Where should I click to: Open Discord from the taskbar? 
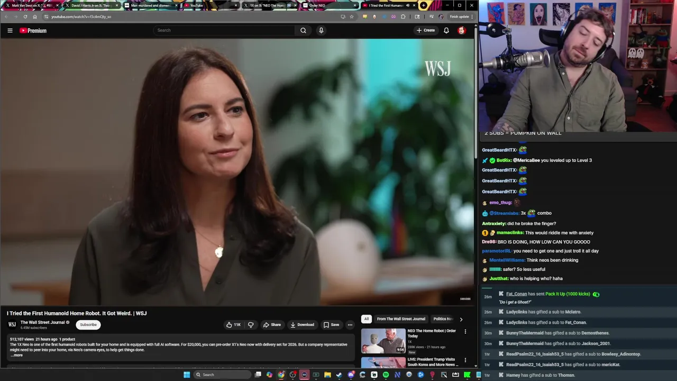click(x=351, y=375)
